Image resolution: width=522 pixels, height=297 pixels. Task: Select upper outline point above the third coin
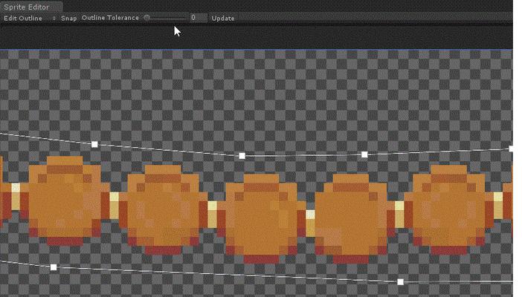(242, 156)
